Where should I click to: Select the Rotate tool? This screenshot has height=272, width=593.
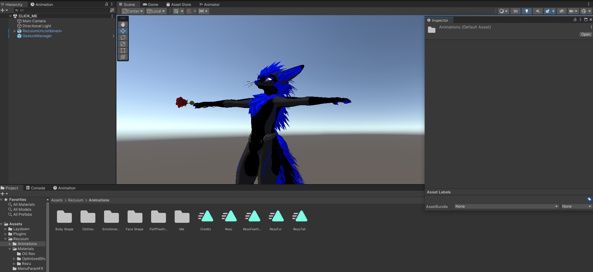tap(123, 37)
